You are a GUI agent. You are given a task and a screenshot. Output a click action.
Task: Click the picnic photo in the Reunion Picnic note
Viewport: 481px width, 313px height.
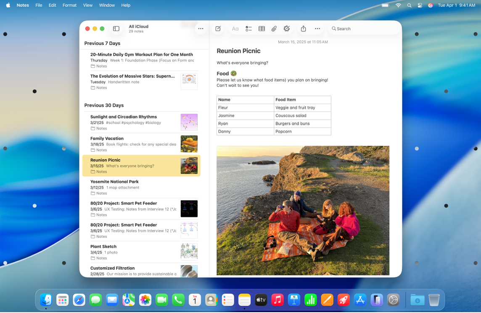[x=303, y=211]
